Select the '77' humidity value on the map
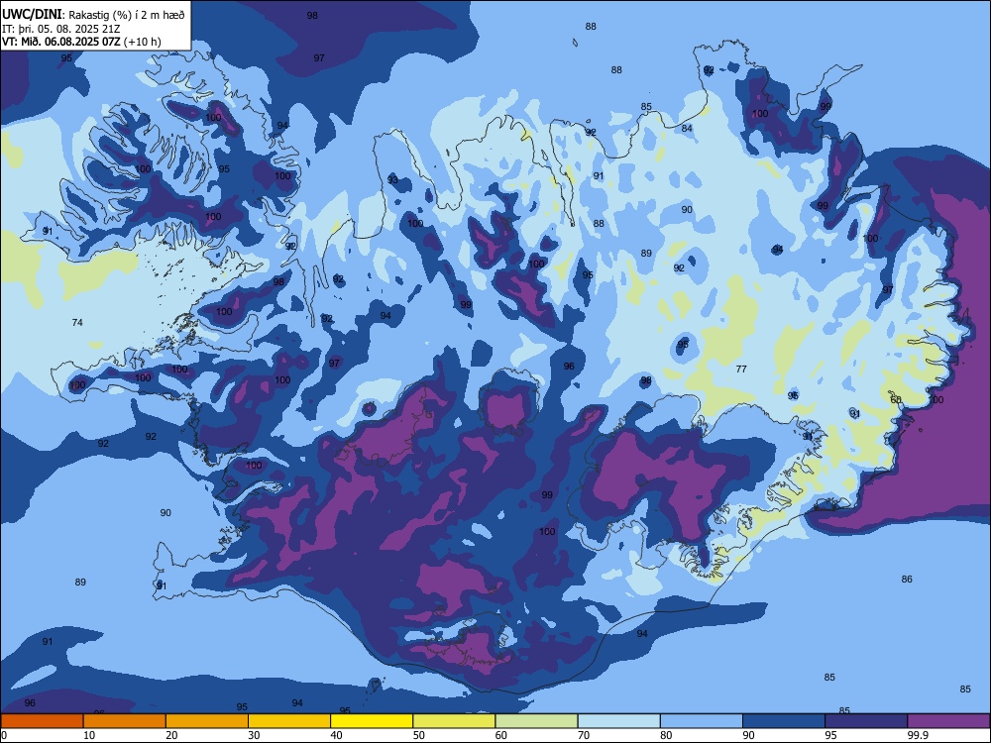Viewport: 991px width, 743px height. point(741,369)
